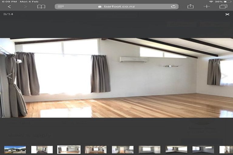Select the exterior house thumbnail
233x155 pixels.
15,150
